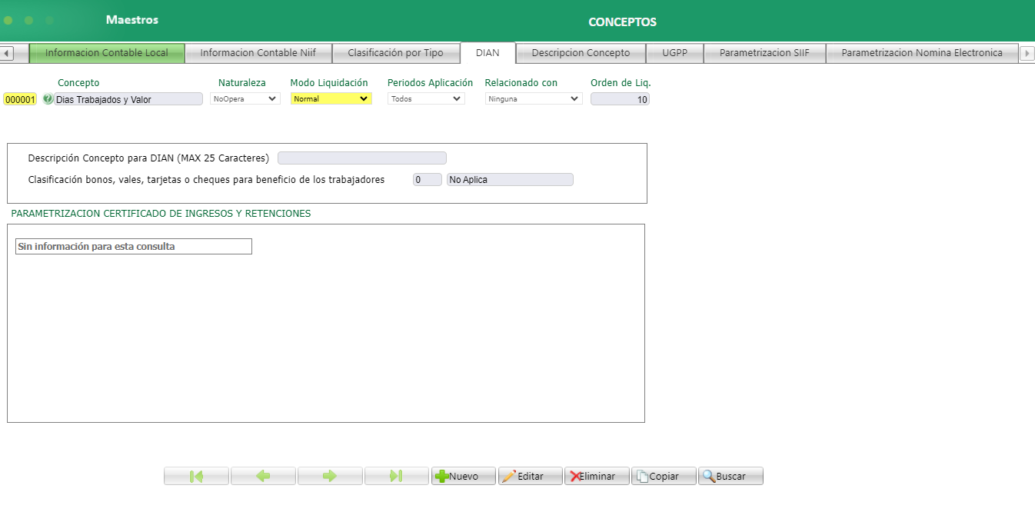Search concepts with Buscar
Image resolution: width=1035 pixels, height=512 pixels.
coord(730,476)
